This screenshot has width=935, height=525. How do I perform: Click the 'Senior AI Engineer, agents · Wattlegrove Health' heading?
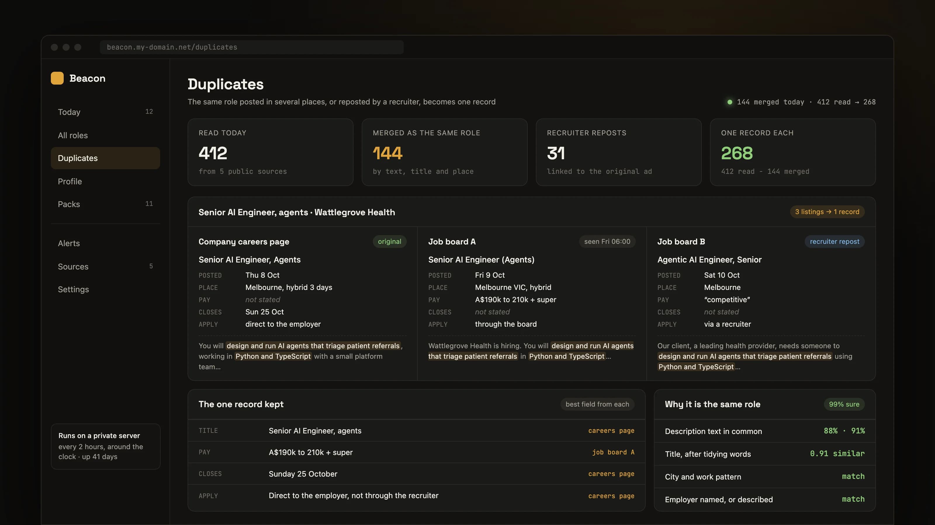point(297,212)
